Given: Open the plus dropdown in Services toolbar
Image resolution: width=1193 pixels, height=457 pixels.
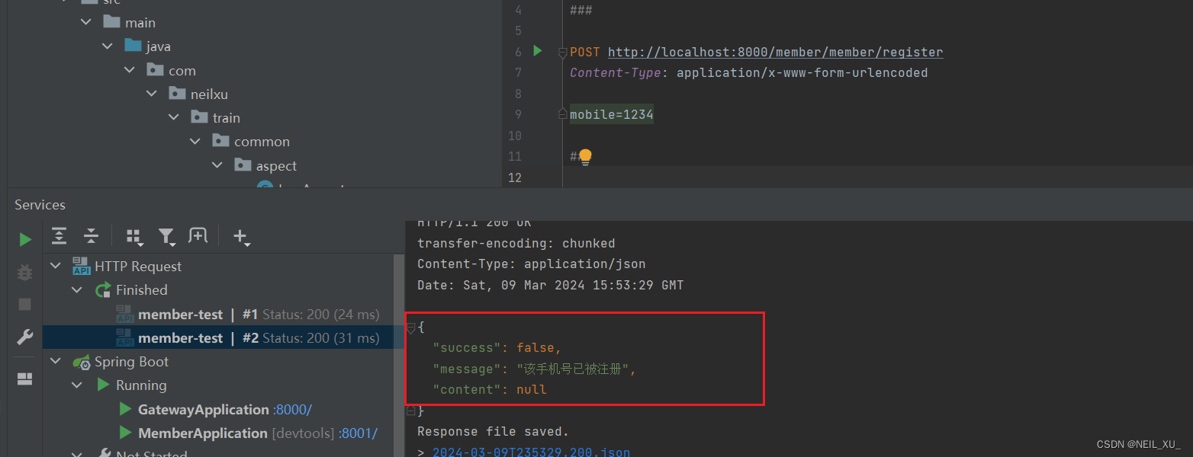Looking at the screenshot, I should click(242, 237).
